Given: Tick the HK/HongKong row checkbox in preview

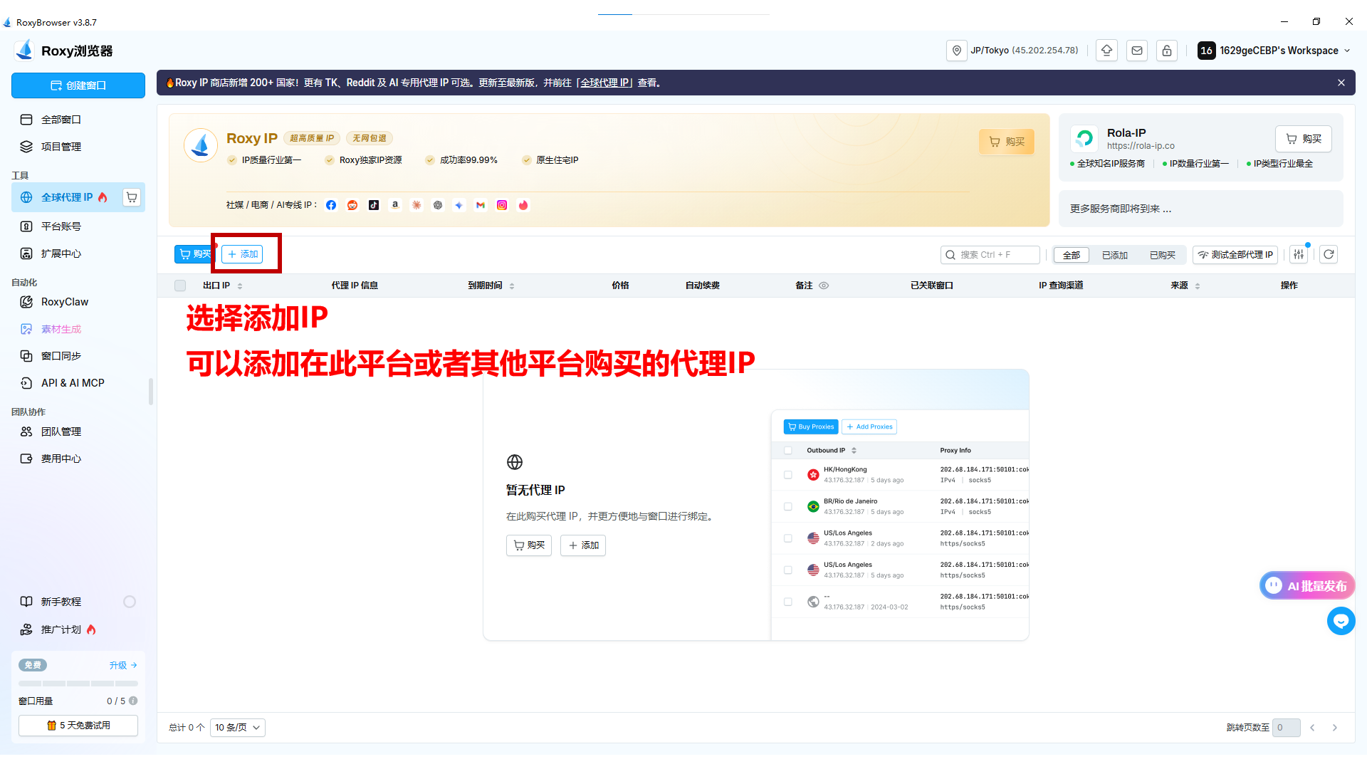Looking at the screenshot, I should (x=788, y=475).
